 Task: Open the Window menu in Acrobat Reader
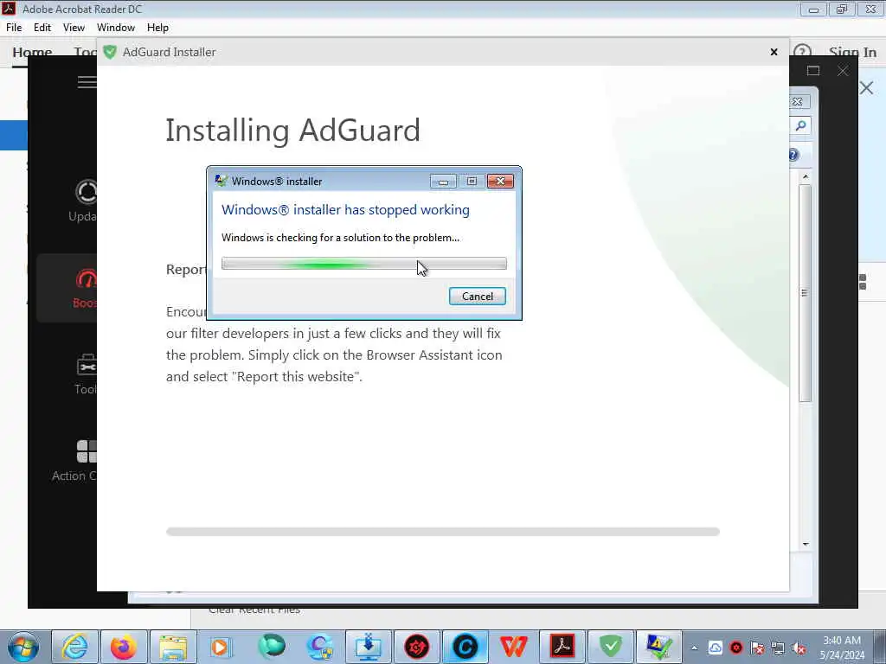click(x=116, y=28)
